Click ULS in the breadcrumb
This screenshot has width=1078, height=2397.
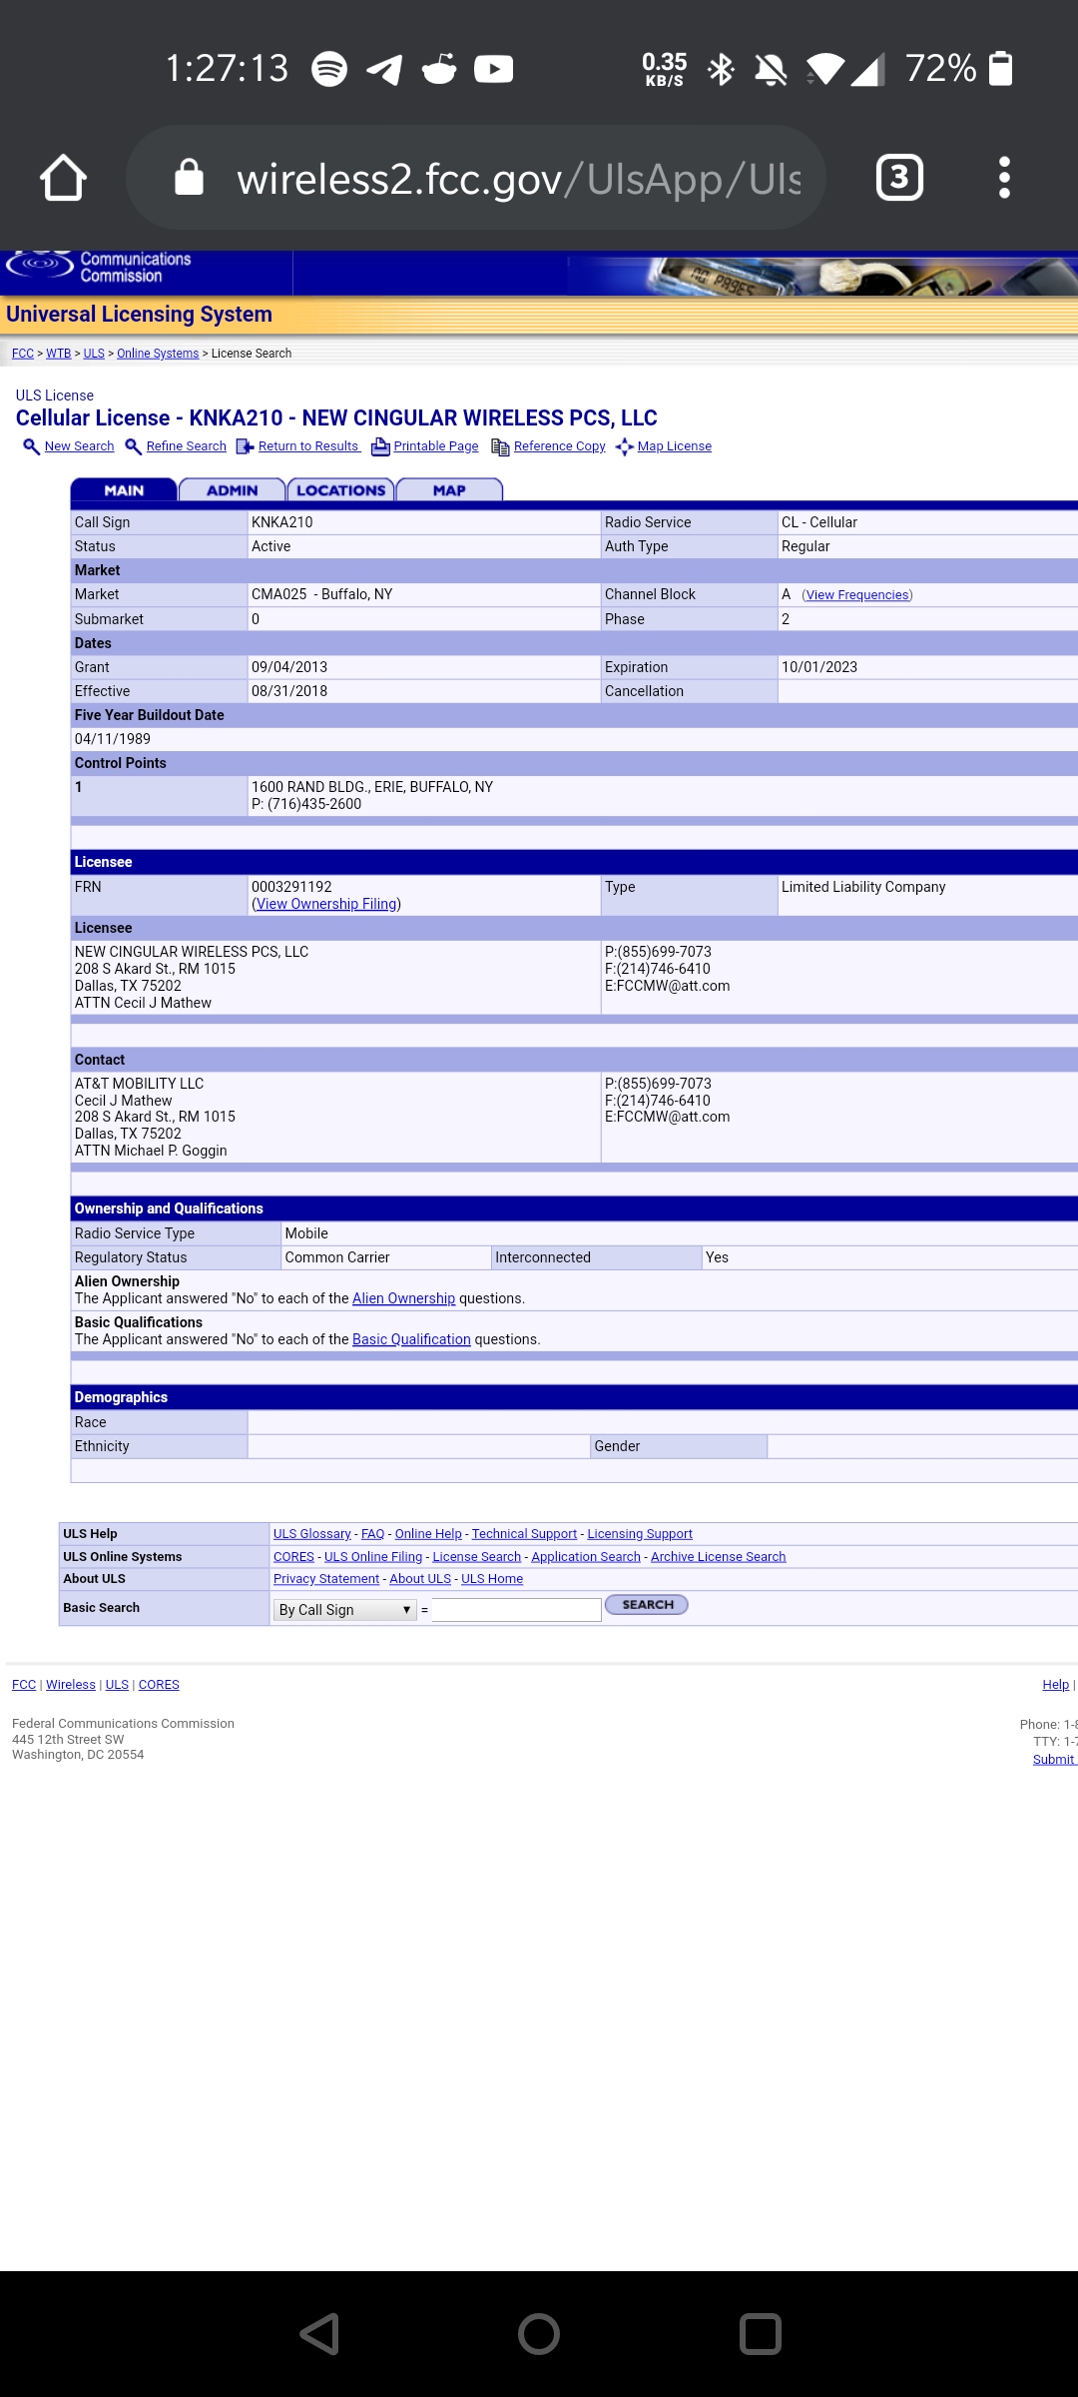pyautogui.click(x=94, y=354)
